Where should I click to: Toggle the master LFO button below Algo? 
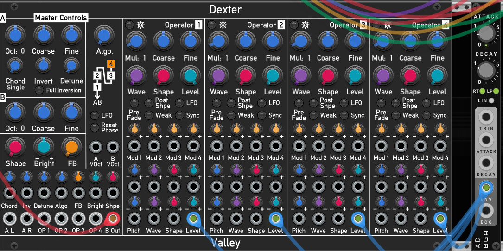95,115
